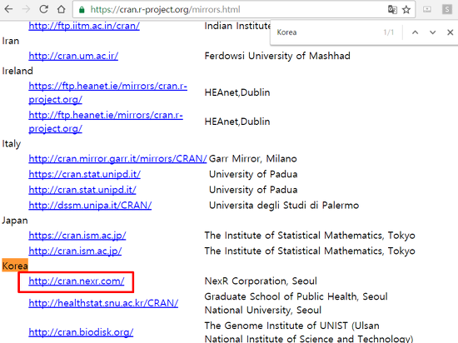Open the http cran.stat.unipd.it link
The width and height of the screenshot is (458, 343).
[82, 190]
